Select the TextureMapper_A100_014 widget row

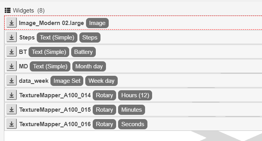[133, 95]
